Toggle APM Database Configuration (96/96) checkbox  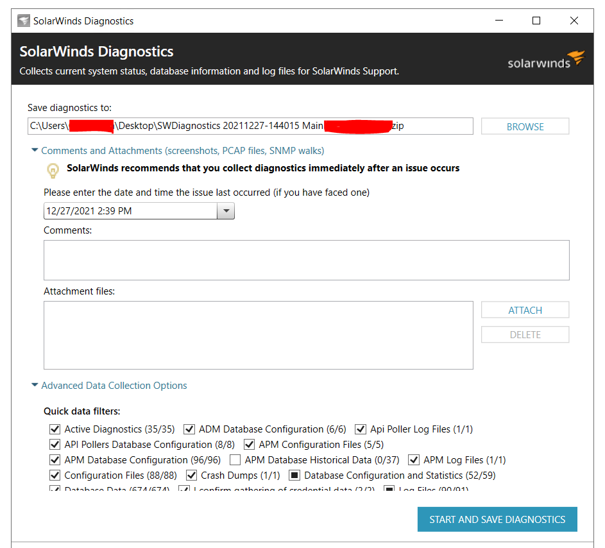point(55,460)
